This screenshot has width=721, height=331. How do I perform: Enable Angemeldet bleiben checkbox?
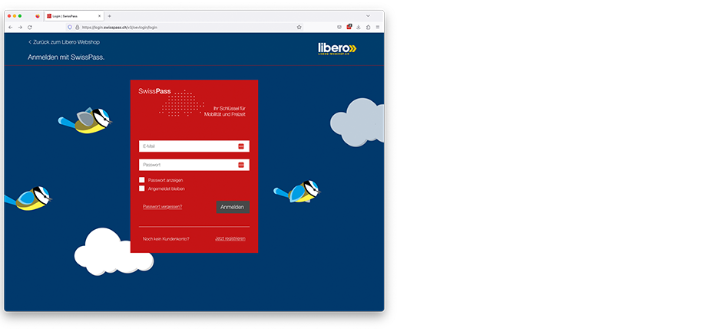(x=142, y=188)
